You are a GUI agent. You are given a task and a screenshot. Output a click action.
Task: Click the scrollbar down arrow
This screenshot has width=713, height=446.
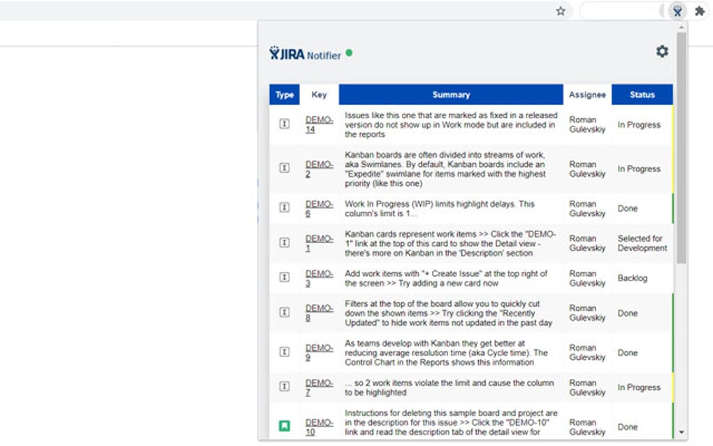click(682, 433)
